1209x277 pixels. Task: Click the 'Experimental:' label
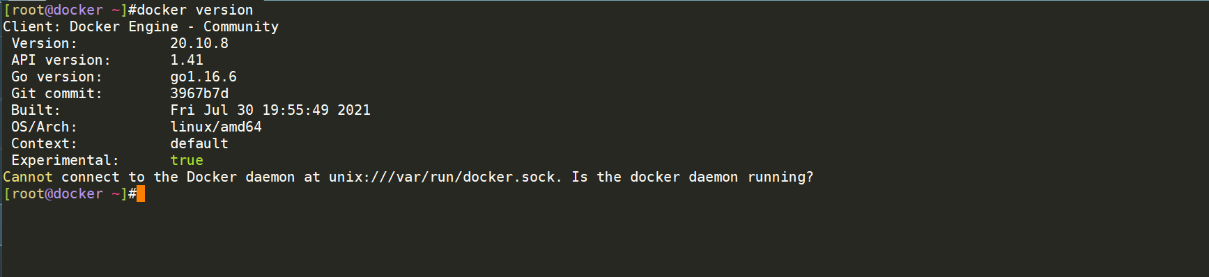click(66, 160)
